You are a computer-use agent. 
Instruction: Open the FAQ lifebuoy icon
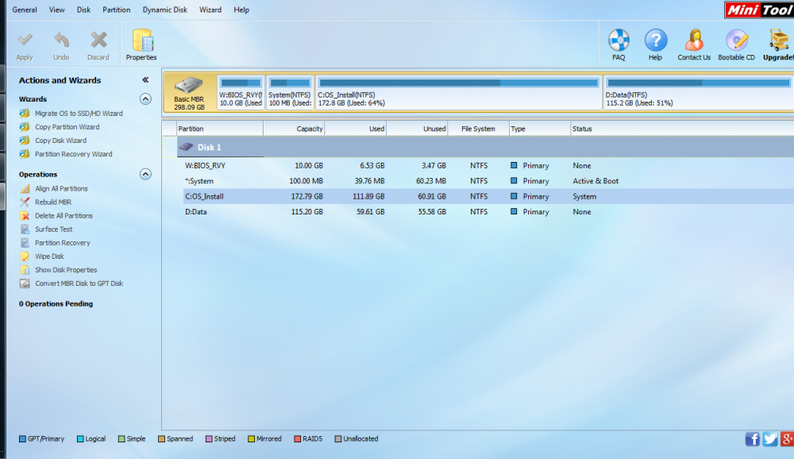619,40
